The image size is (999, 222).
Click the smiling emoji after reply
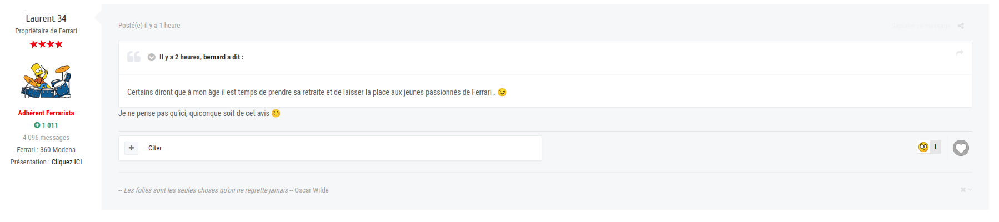(276, 113)
